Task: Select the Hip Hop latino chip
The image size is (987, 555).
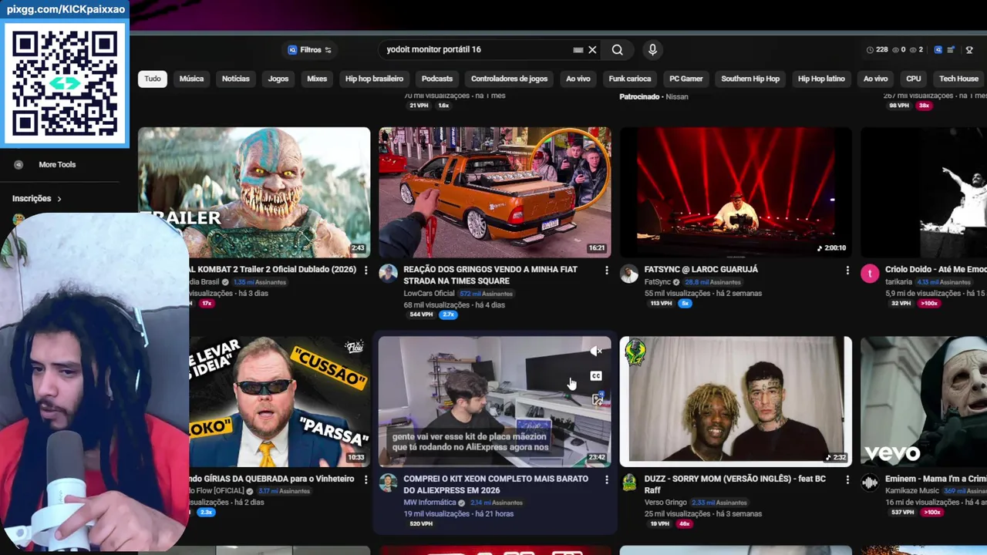Action: coord(821,79)
